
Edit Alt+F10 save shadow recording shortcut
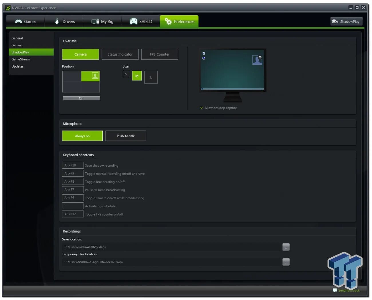point(73,165)
